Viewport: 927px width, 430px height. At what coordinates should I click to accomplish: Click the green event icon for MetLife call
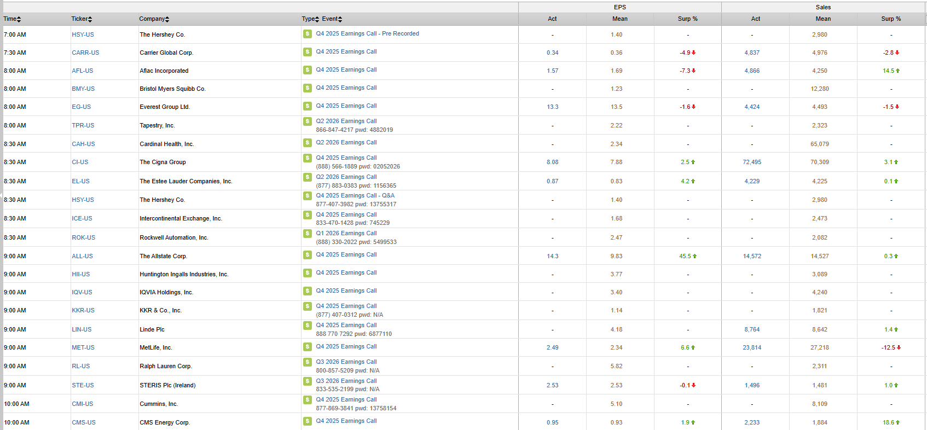tap(308, 347)
